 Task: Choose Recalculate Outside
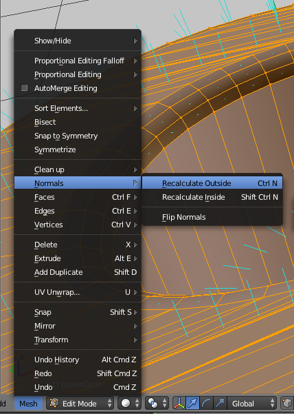pyautogui.click(x=212, y=183)
